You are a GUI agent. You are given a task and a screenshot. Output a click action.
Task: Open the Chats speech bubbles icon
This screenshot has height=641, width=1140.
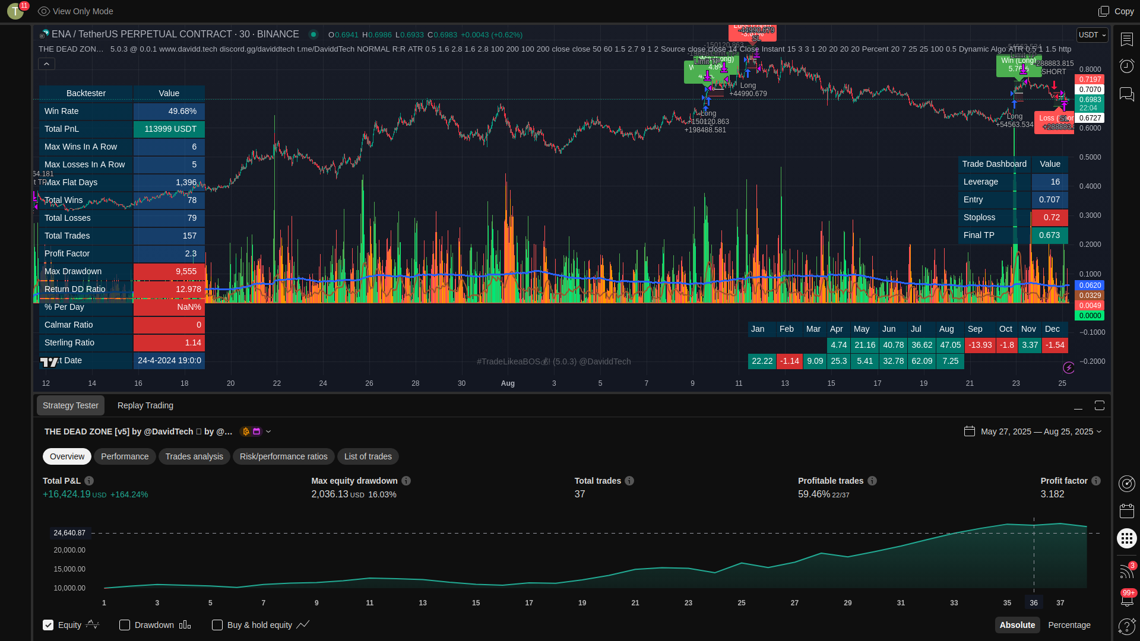[x=1126, y=94]
